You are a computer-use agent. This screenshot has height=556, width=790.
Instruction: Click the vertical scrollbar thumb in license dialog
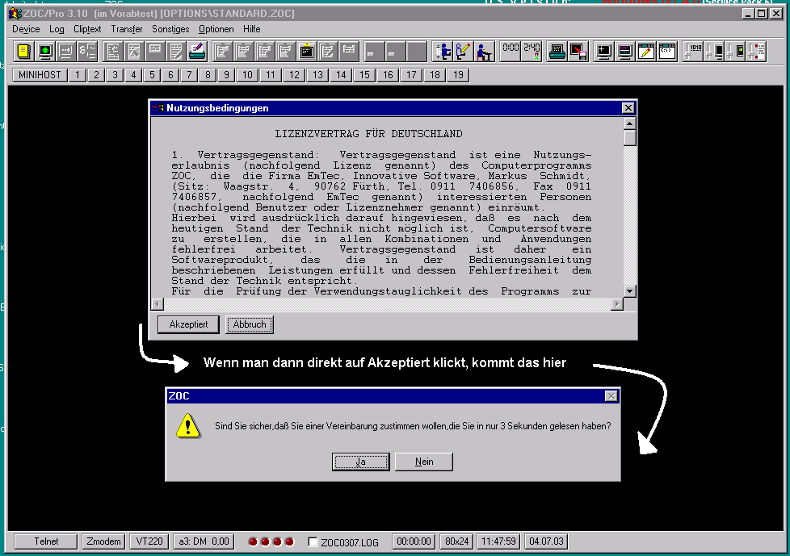point(629,138)
